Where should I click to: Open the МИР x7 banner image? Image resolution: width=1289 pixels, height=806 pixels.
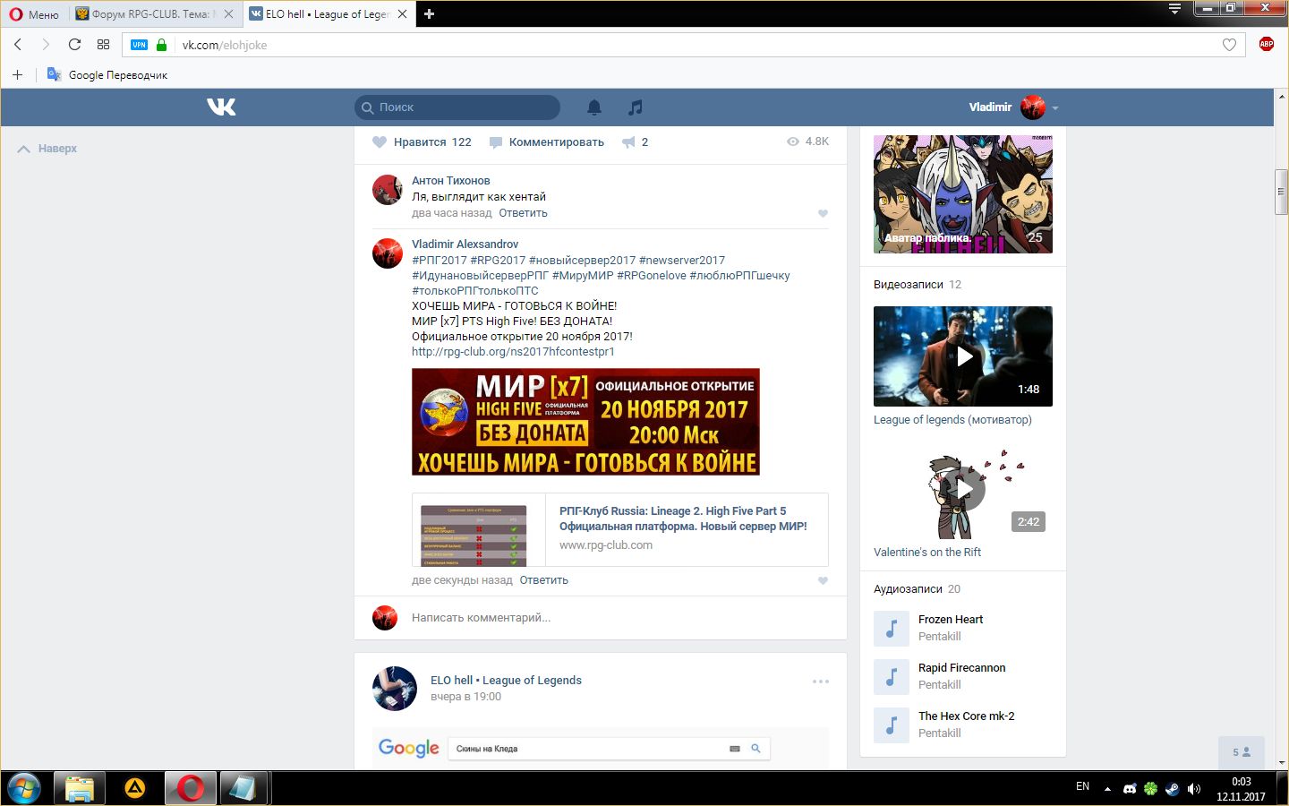pyautogui.click(x=585, y=422)
